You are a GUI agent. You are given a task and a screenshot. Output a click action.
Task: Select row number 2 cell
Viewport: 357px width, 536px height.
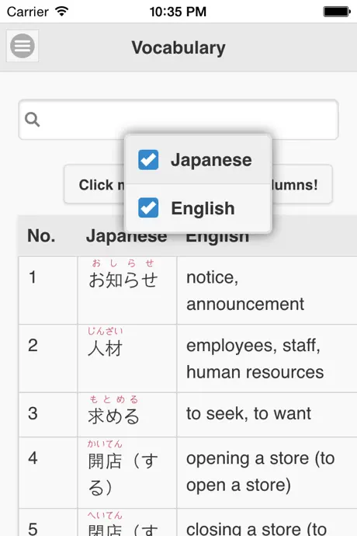click(48, 358)
